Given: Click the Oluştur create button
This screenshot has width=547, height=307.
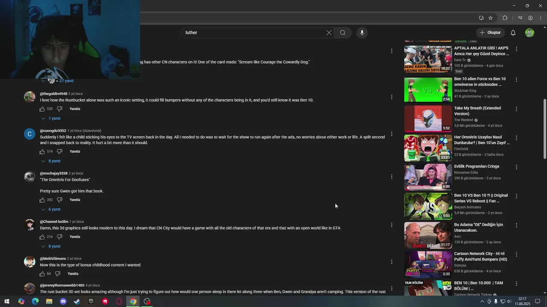Looking at the screenshot, I should [x=491, y=33].
